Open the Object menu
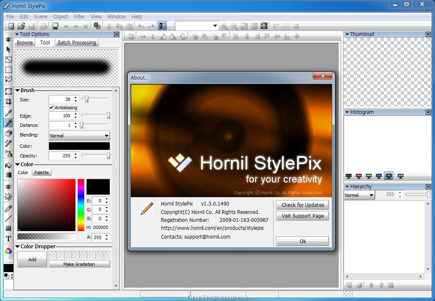The height and width of the screenshot is (301, 435). point(60,17)
